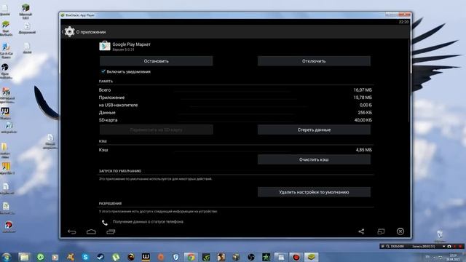Open the Recycle Bin on the desktop
The height and width of the screenshot is (262, 466).
pos(440,237)
